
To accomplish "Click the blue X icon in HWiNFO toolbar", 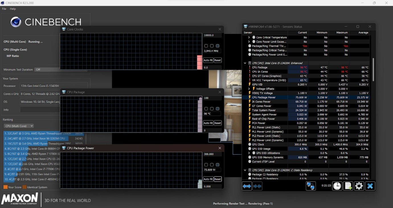I will point(370,186).
